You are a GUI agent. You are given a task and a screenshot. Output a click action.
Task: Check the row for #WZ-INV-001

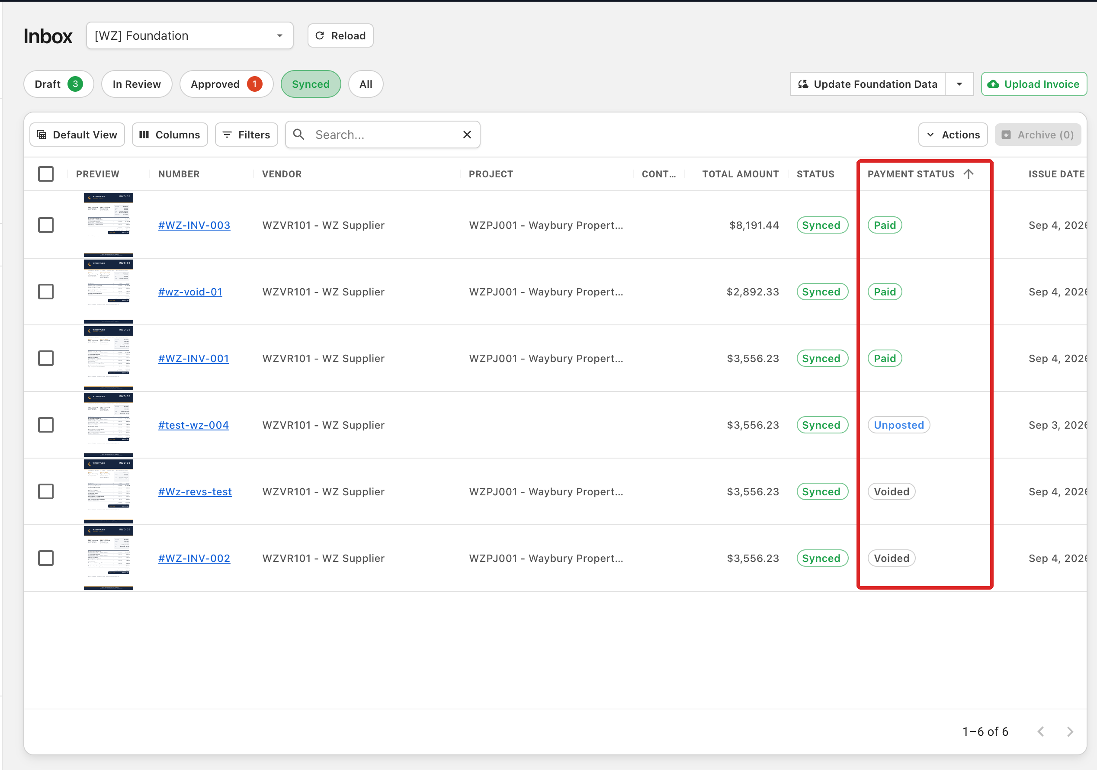pyautogui.click(x=46, y=358)
